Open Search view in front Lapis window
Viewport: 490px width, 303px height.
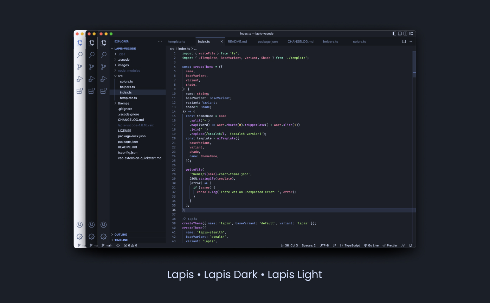click(x=103, y=55)
